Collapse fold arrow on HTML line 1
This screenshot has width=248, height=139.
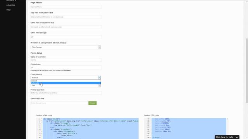click(x=41, y=119)
